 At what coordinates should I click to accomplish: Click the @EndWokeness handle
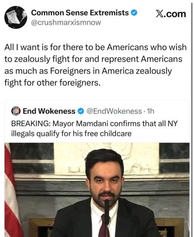click(114, 111)
